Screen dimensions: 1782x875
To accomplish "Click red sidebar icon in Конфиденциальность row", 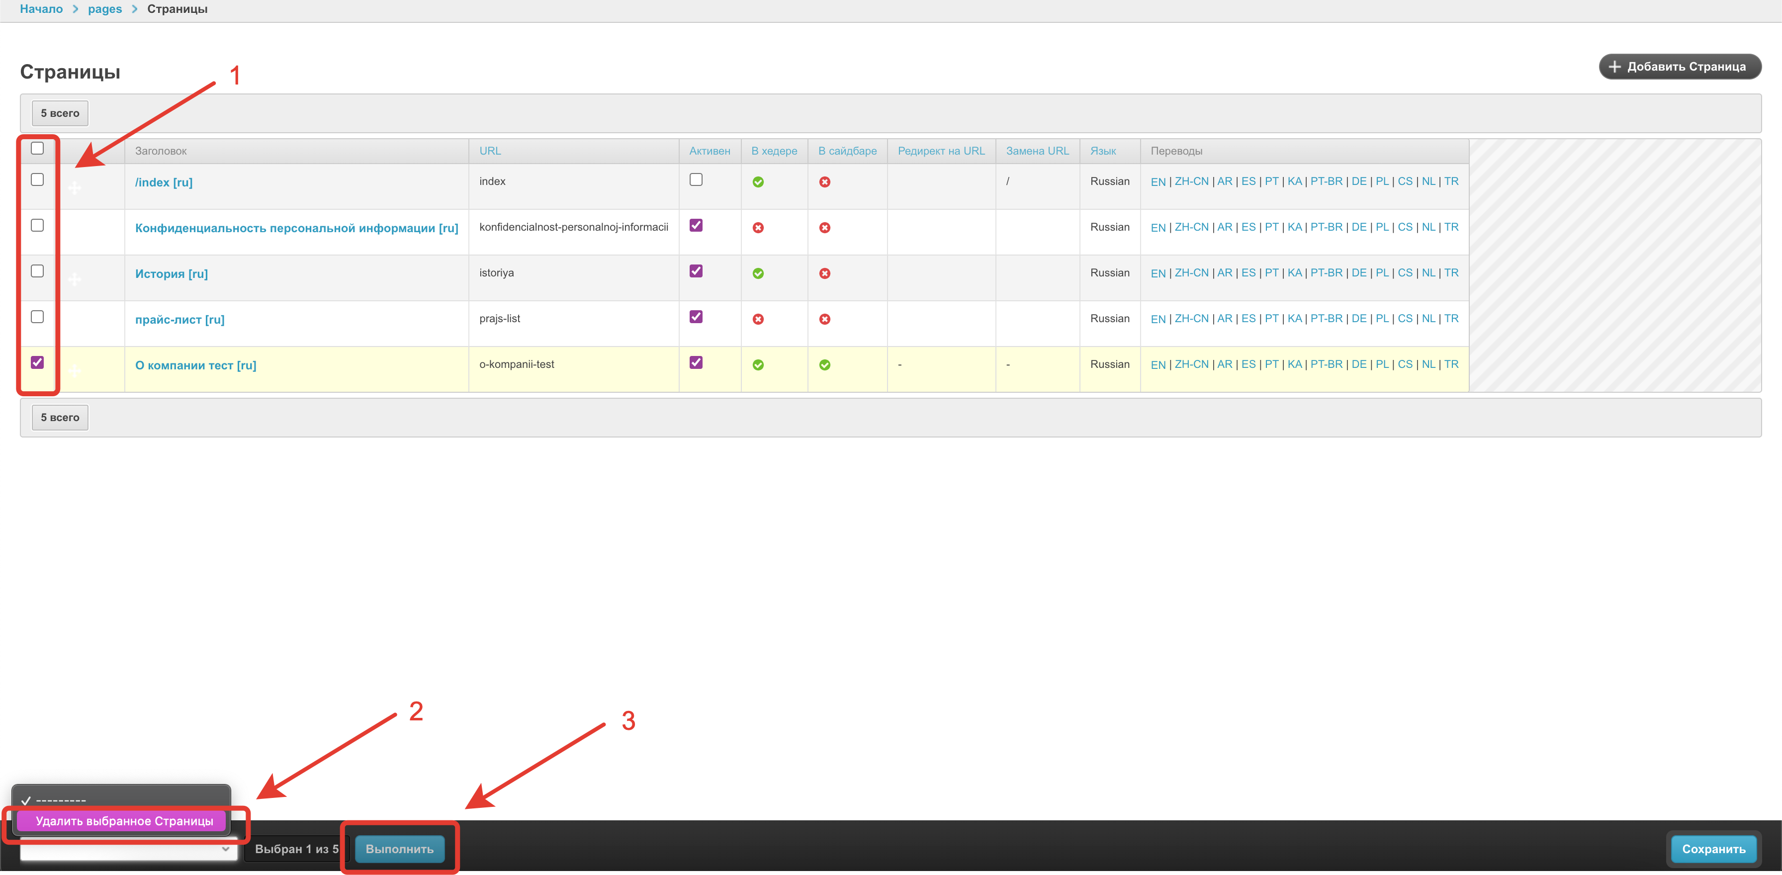I will [x=824, y=228].
